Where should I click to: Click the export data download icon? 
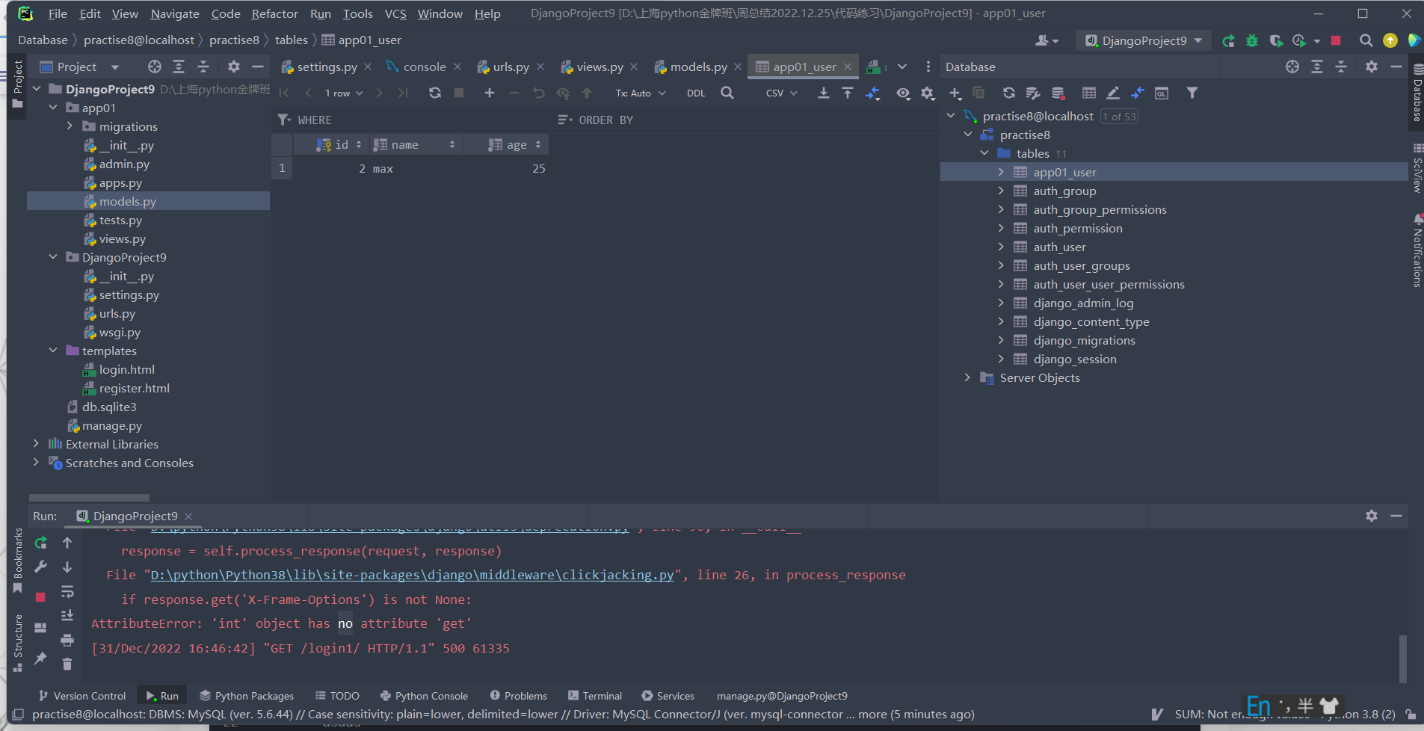(x=823, y=93)
